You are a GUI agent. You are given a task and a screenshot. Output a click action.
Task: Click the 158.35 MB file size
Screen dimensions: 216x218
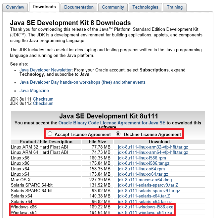(x=100, y=169)
